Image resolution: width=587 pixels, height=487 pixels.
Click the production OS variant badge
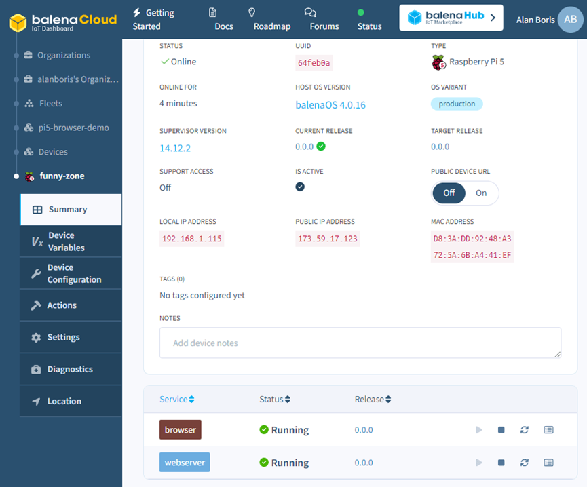[457, 104]
